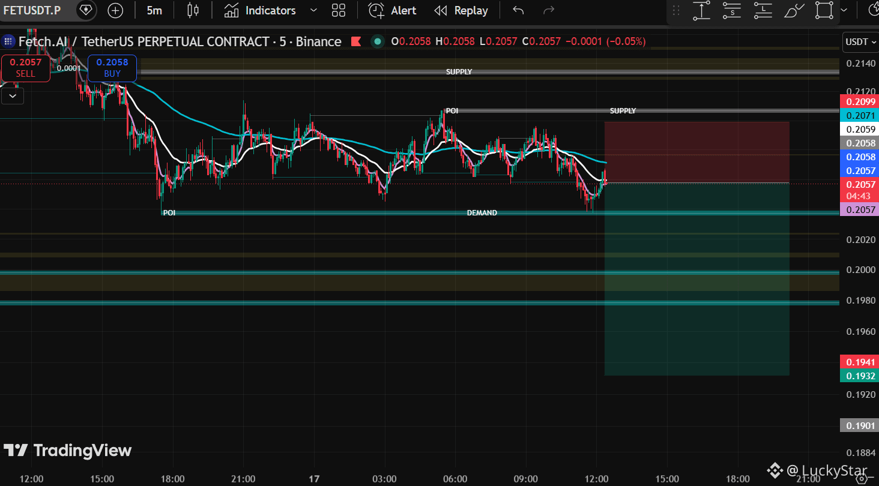Change the 5m chart interval
Screen dimensions: 879x486
pyautogui.click(x=154, y=10)
